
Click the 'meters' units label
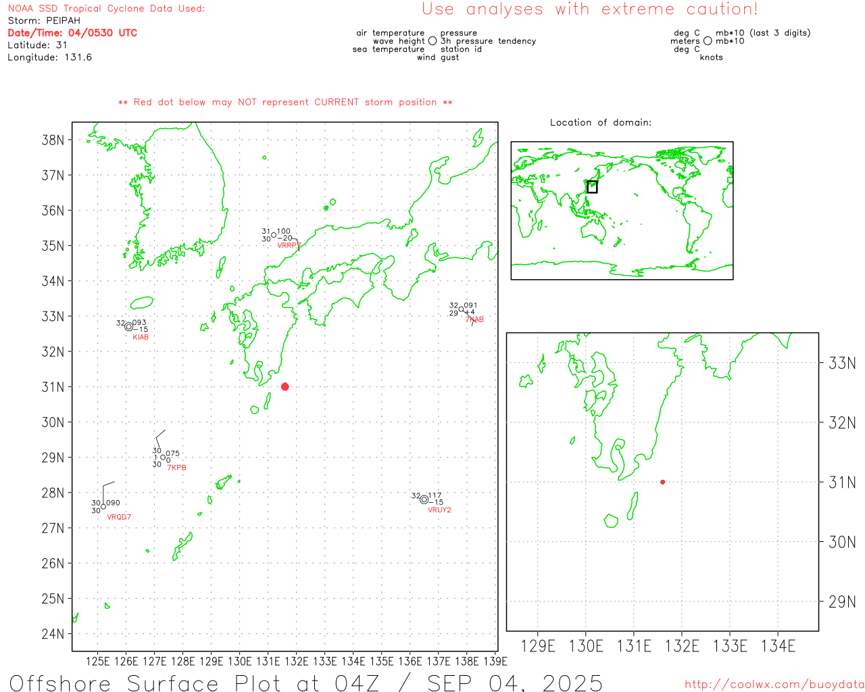pyautogui.click(x=685, y=41)
